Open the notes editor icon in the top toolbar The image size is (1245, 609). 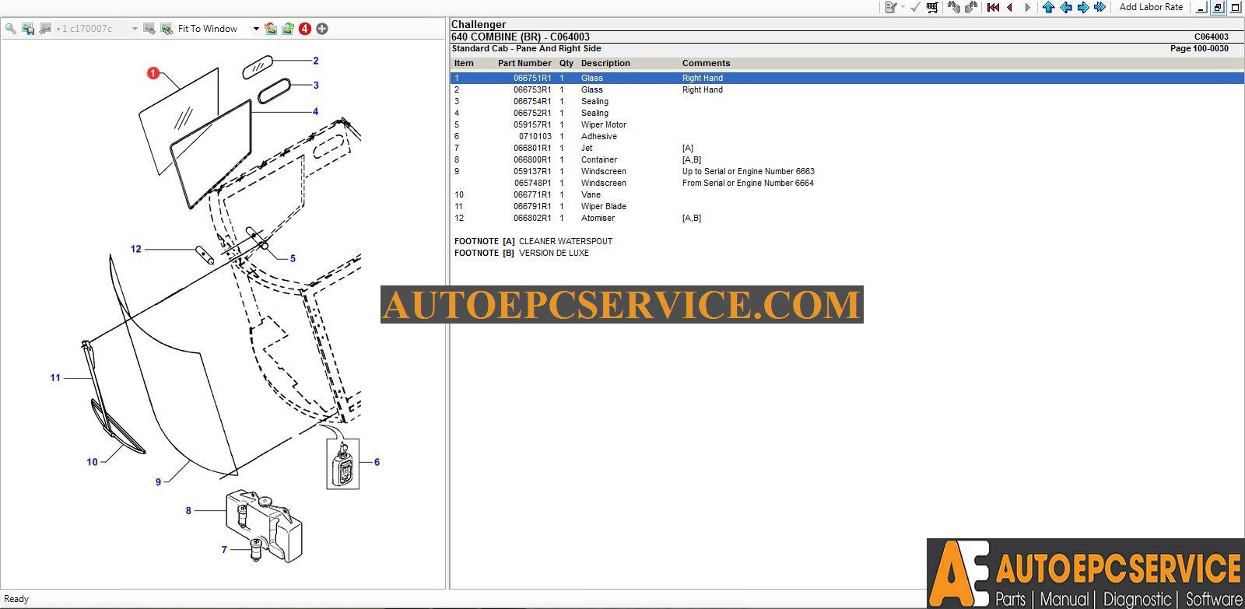click(x=891, y=7)
